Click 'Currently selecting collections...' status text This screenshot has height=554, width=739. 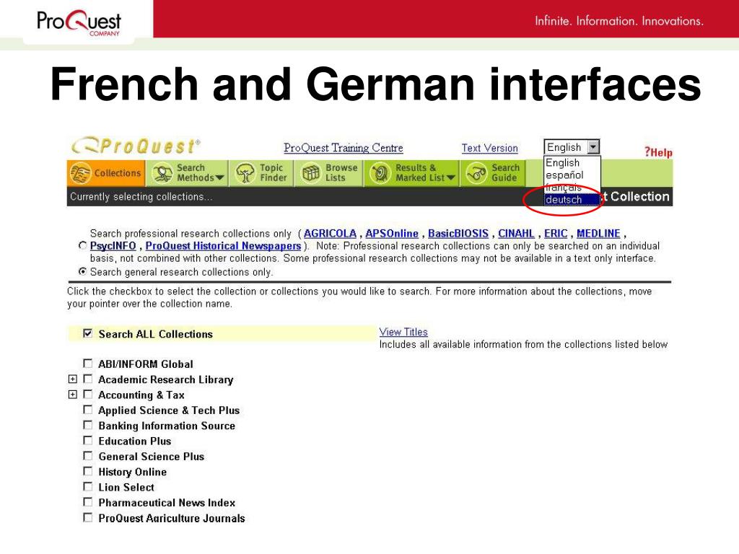point(141,196)
